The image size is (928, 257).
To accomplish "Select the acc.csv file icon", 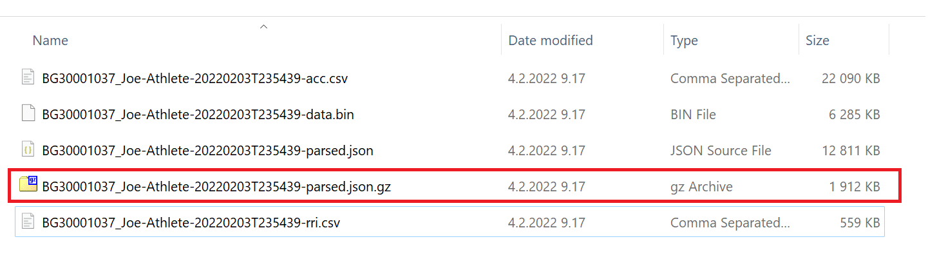I will click(28, 79).
